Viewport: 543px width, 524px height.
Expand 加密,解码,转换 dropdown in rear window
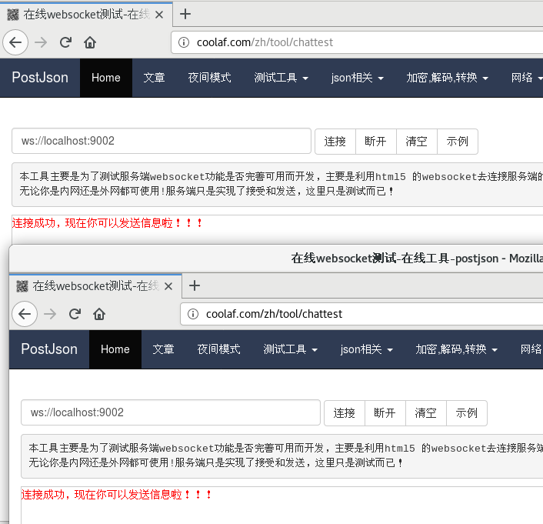click(x=447, y=78)
